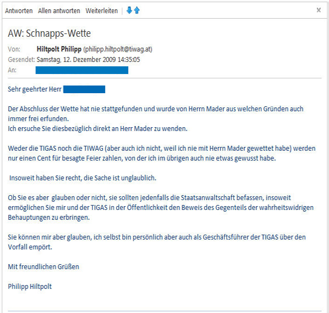Choose Allen antworten to reply all
Screen dimensions: 329x313
click(59, 11)
